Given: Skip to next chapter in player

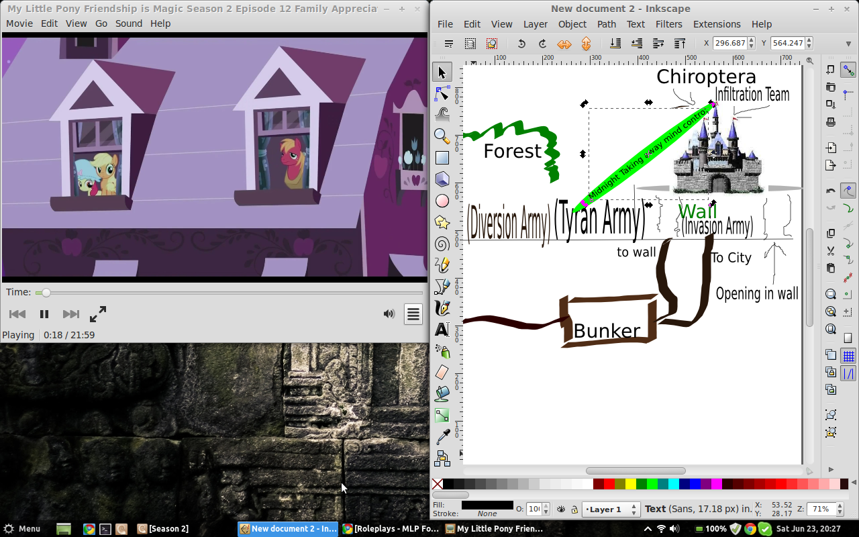Looking at the screenshot, I should pos(71,313).
